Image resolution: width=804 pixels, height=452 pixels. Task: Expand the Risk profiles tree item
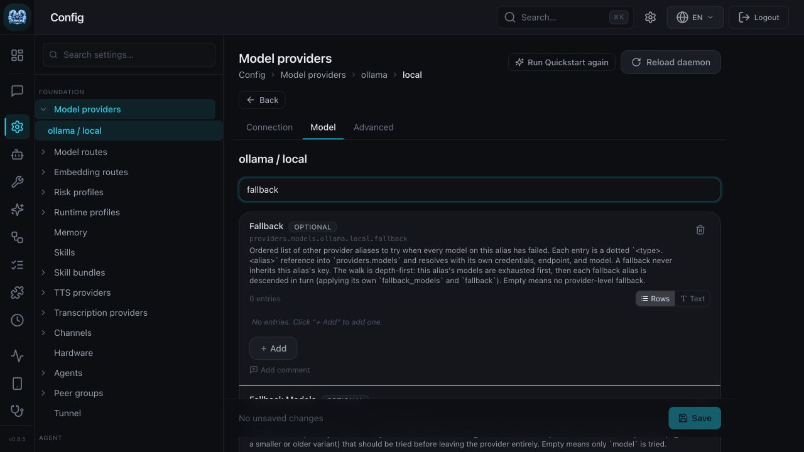pos(43,192)
